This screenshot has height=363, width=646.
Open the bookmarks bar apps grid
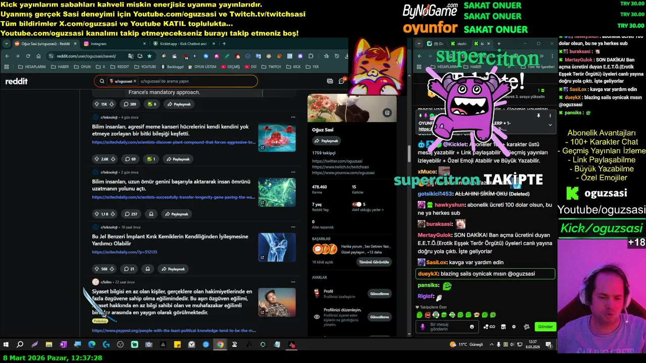click(x=7, y=67)
